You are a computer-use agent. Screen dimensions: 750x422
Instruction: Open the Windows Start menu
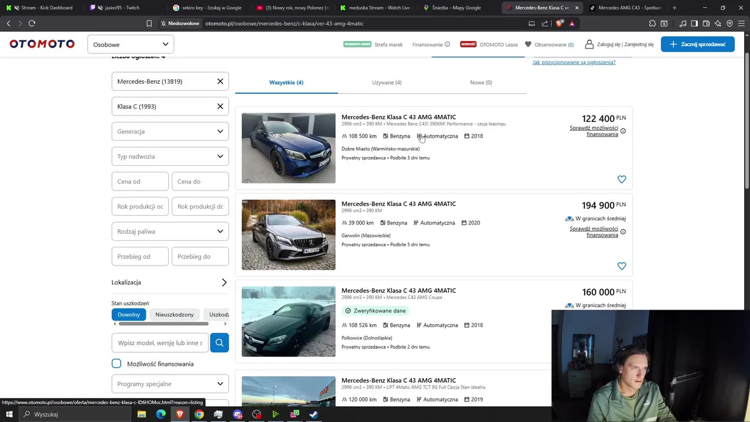[9, 414]
